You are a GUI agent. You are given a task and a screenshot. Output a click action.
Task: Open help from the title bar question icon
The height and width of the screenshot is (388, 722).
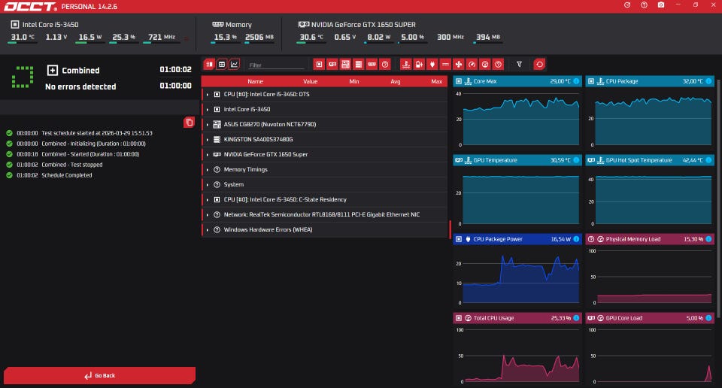(x=644, y=5)
